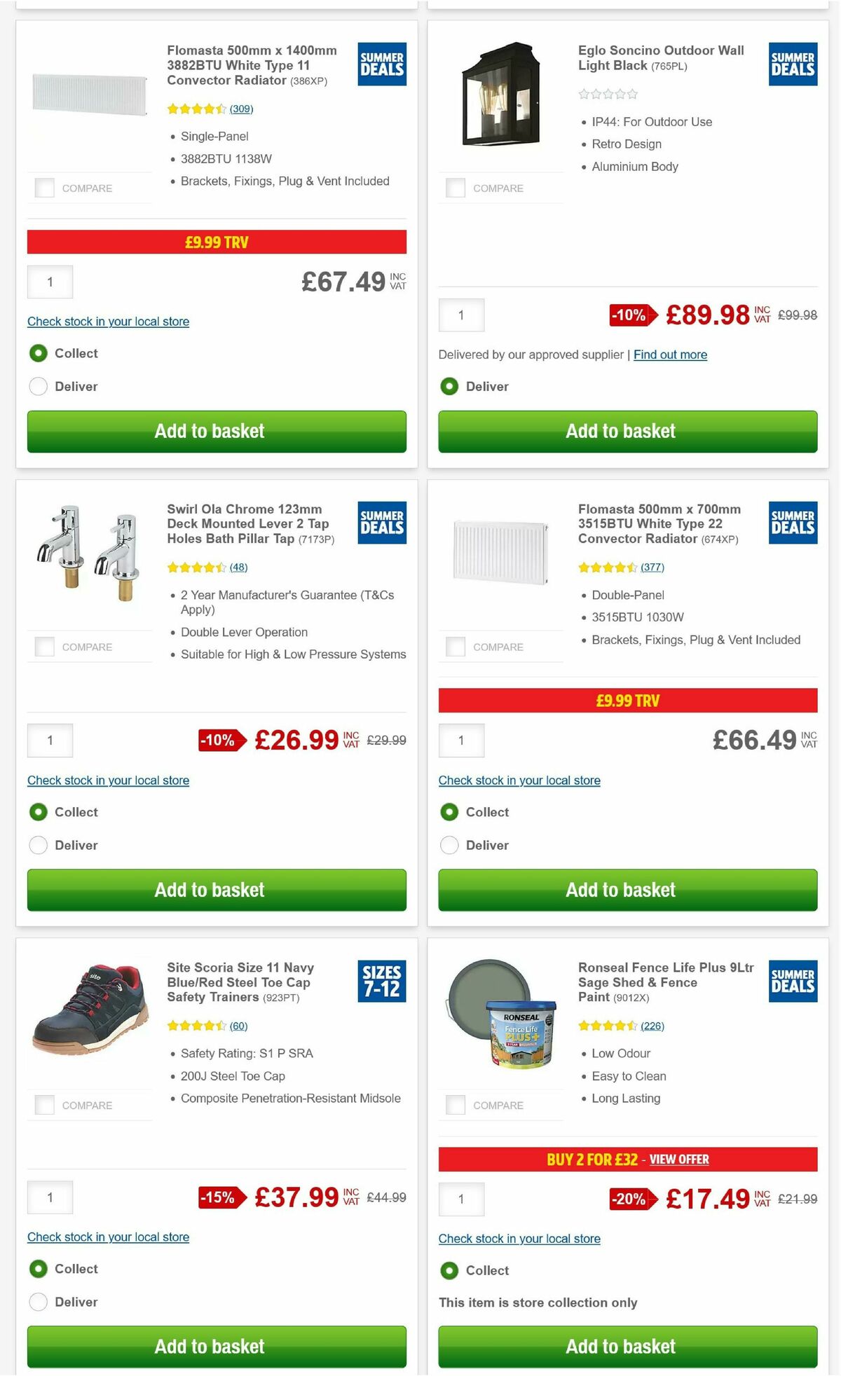
Task: Click the Summer Deals badge on Flomasta radiator
Action: (382, 64)
